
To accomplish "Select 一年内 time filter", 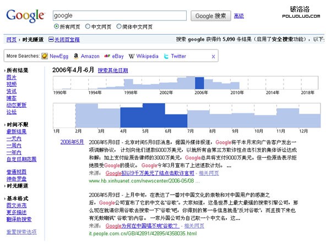I will point(14,153).
